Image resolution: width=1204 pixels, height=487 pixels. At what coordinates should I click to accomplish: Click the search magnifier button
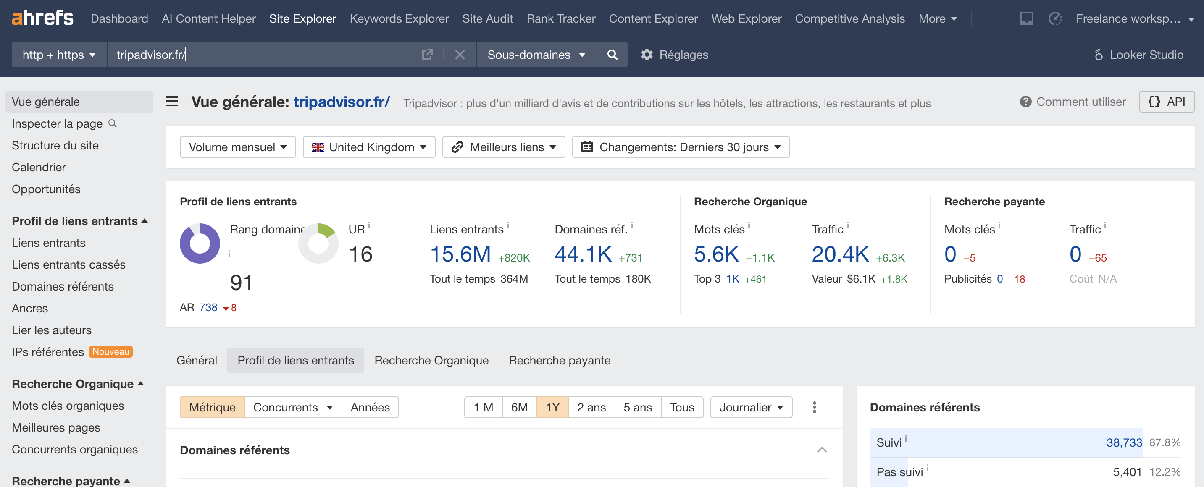click(x=612, y=55)
